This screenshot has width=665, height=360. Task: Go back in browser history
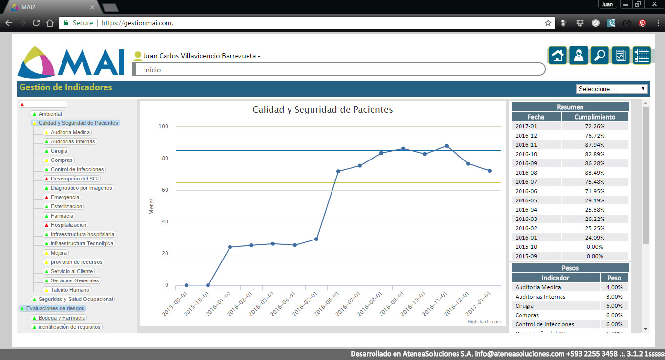tap(8, 23)
